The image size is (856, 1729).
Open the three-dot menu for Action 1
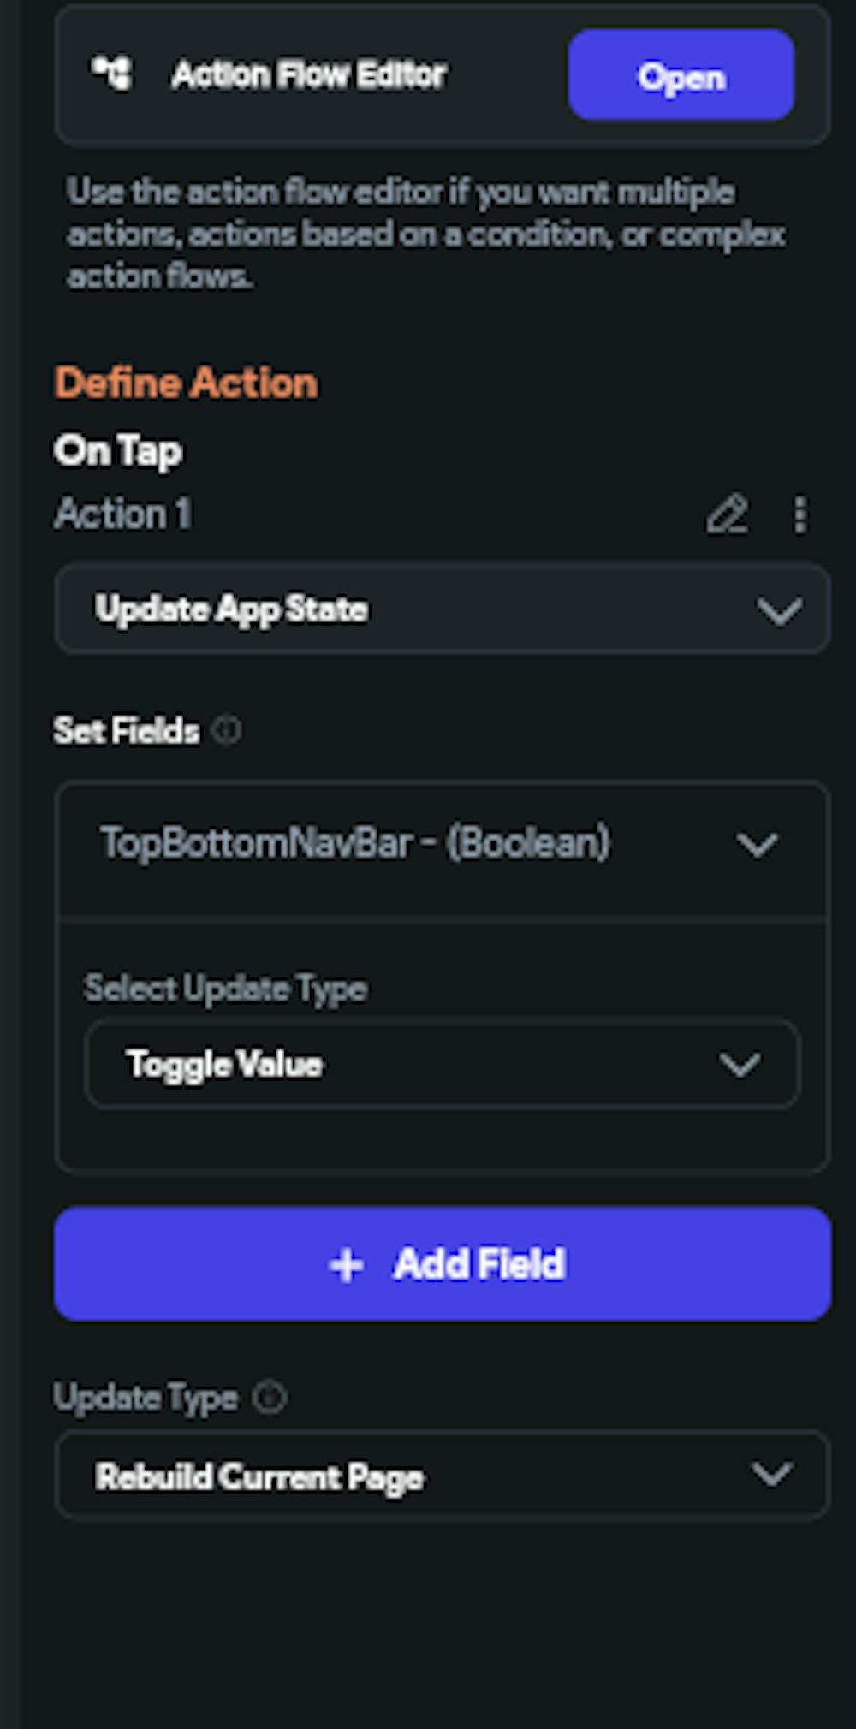tap(800, 514)
